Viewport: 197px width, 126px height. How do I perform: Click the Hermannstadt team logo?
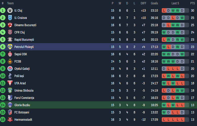tap(10, 120)
